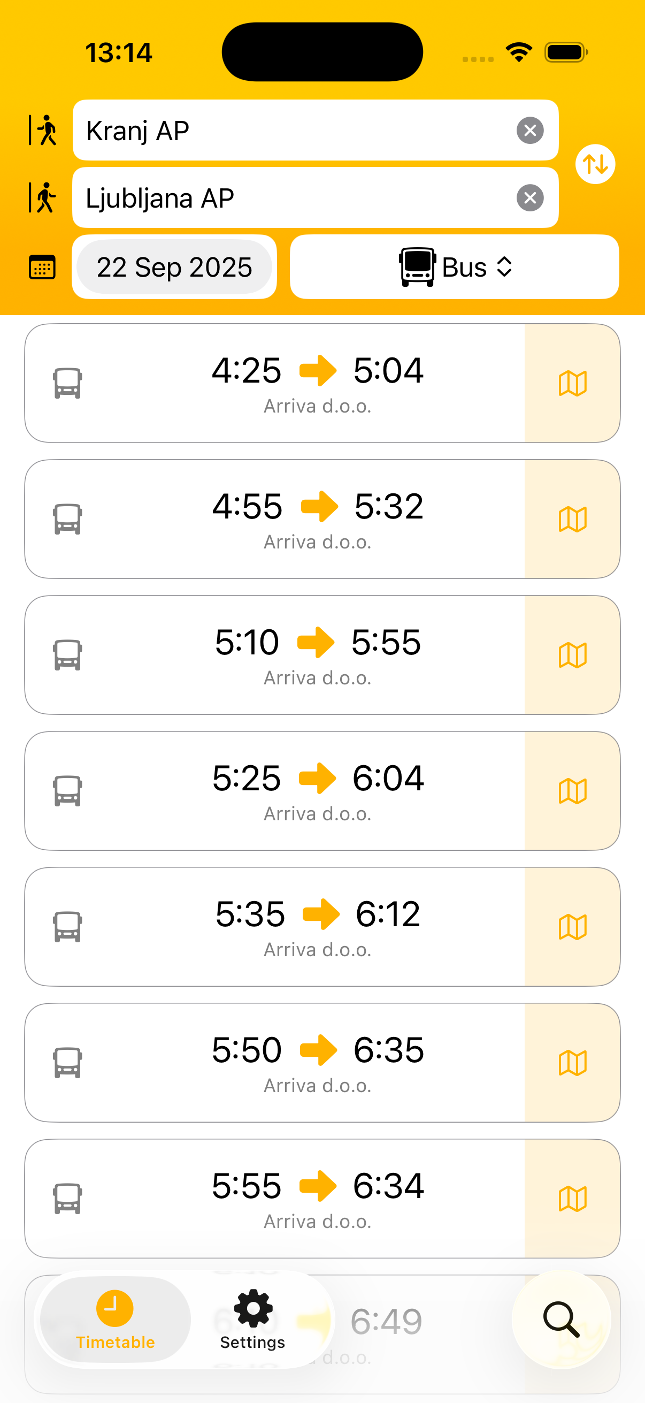The image size is (645, 1403).
Task: Clear the Kranj AP departure field
Action: [x=529, y=131]
